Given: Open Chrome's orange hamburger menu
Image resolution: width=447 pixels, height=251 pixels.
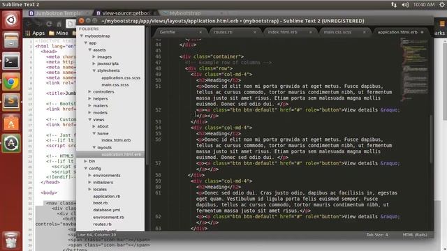Looking at the screenshot, I should 442,24.
